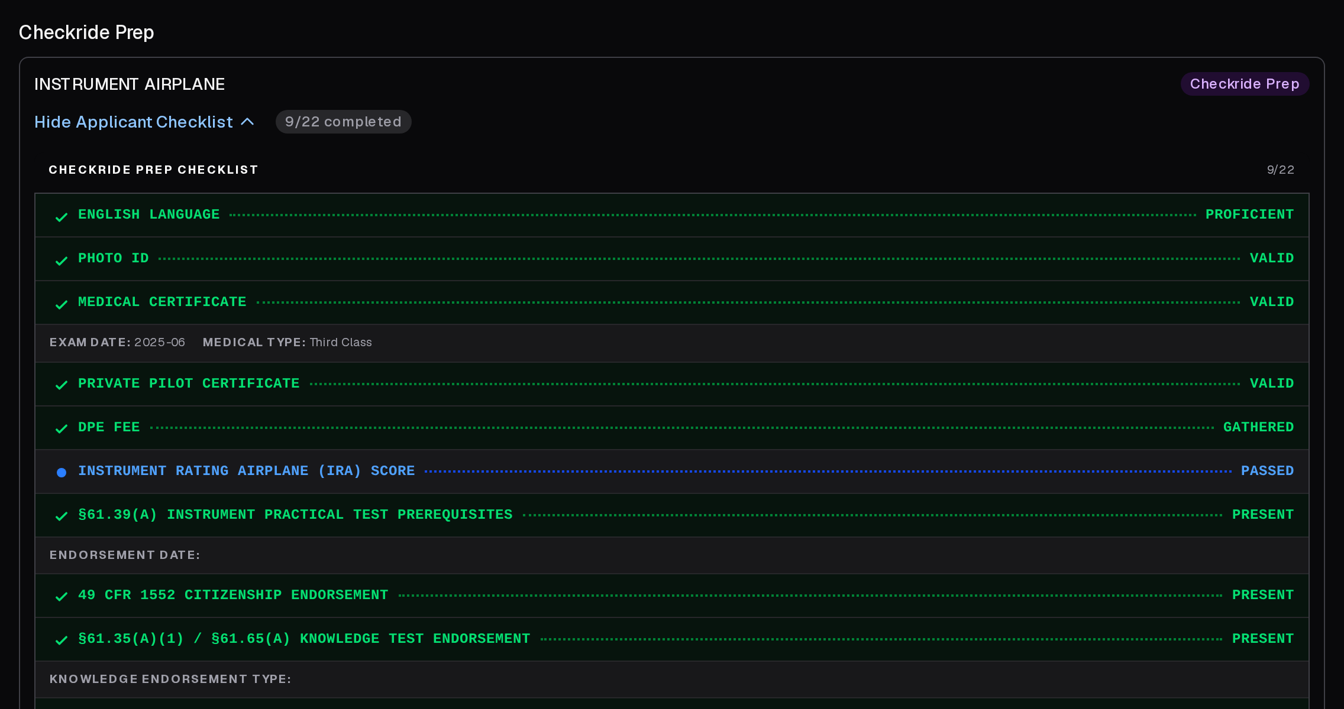Image resolution: width=1344 pixels, height=709 pixels.
Task: Click the Private Pilot Certificate checkmark
Action: (62, 385)
